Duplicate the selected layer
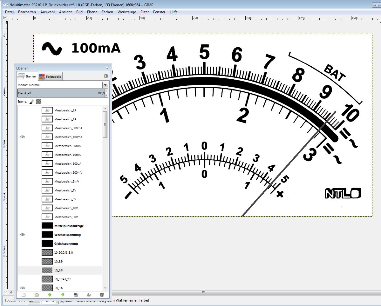 pyautogui.click(x=76, y=295)
